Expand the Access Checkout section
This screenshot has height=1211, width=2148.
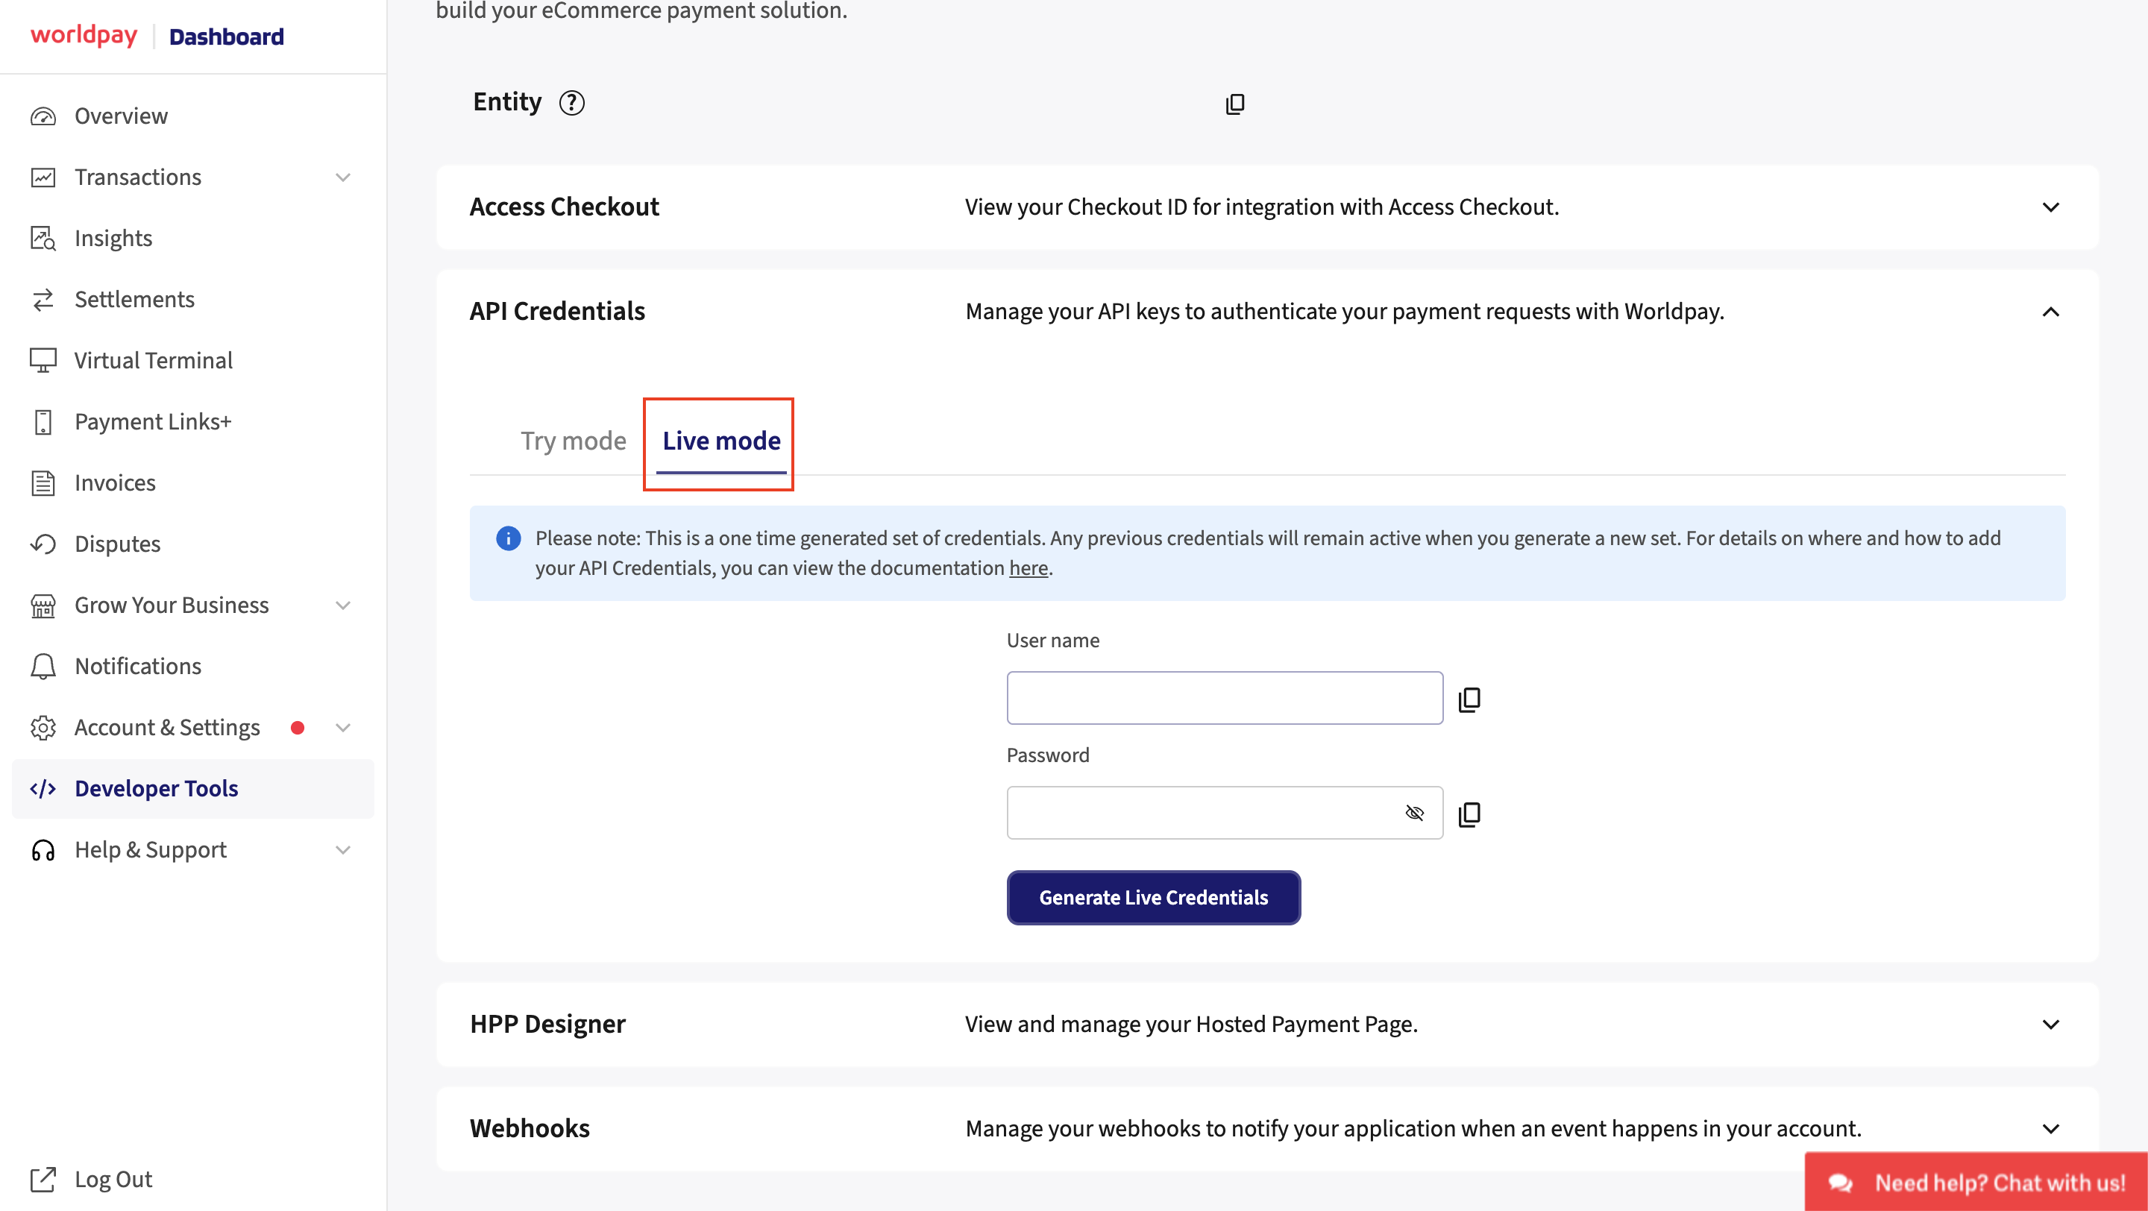(2050, 207)
